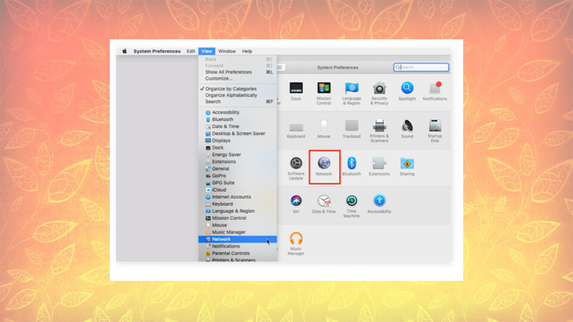Open Language & Region icon in grid

click(x=352, y=88)
